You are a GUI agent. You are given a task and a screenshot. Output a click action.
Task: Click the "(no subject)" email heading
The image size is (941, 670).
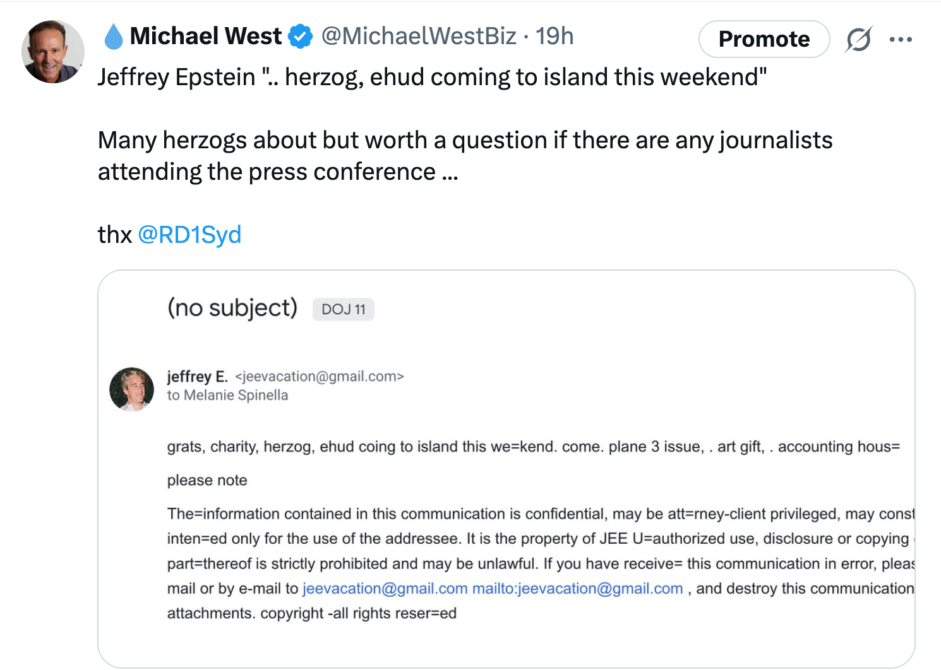[x=232, y=308]
